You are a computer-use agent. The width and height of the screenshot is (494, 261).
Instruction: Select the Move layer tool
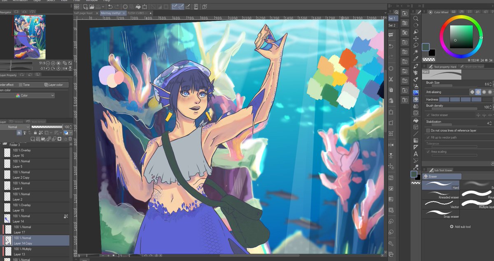pyautogui.click(x=416, y=38)
